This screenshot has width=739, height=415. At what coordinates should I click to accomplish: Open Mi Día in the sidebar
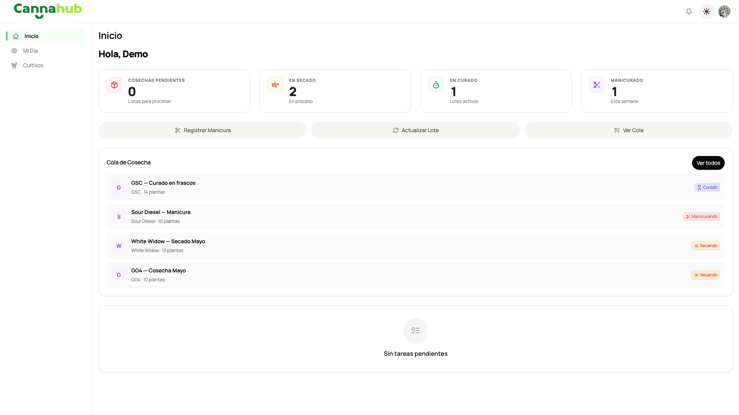click(x=46, y=51)
